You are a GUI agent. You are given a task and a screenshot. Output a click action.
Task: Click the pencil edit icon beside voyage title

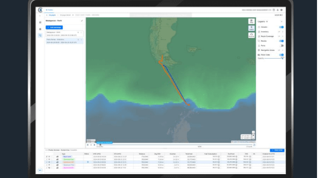pos(82,21)
